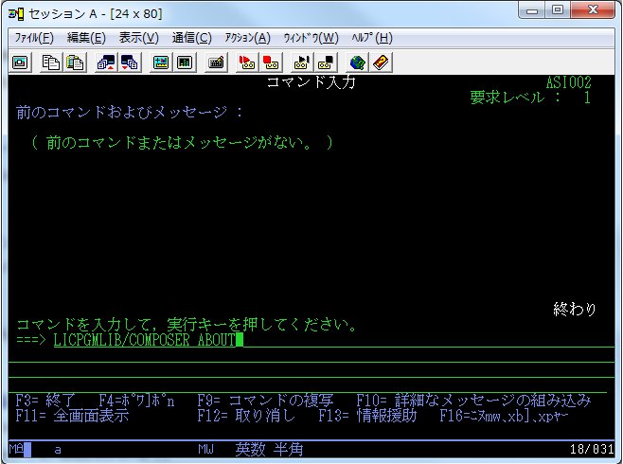The image size is (623, 464).
Task: Click the Receive File from Host icon
Action: click(x=130, y=62)
